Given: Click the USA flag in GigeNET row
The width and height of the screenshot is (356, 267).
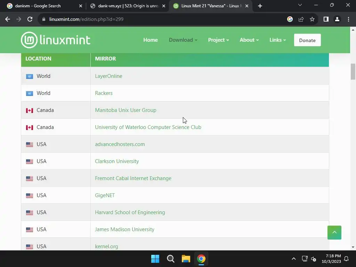Looking at the screenshot, I should click(30, 195).
